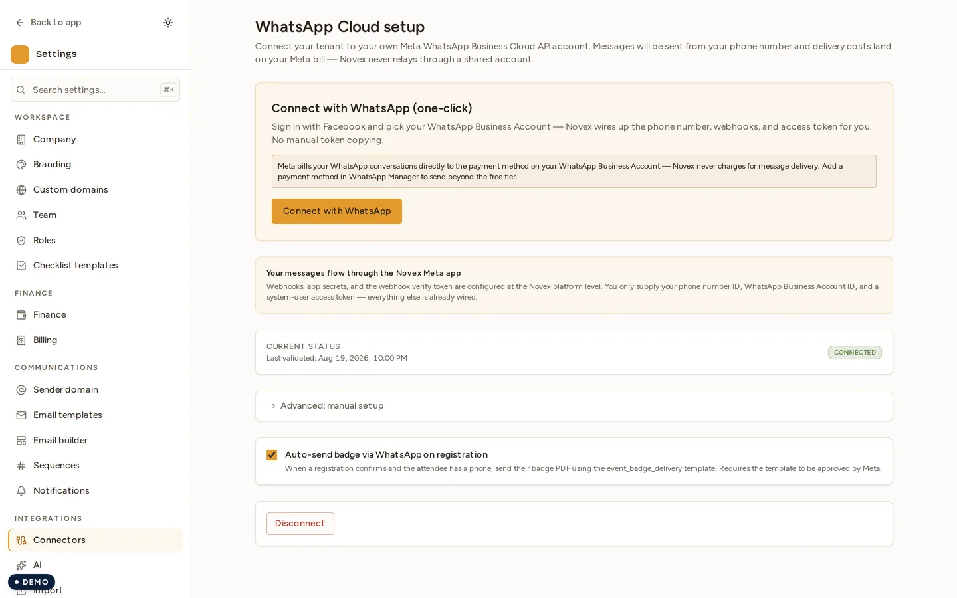
Task: Open Checklist templates page
Action: pos(95,266)
